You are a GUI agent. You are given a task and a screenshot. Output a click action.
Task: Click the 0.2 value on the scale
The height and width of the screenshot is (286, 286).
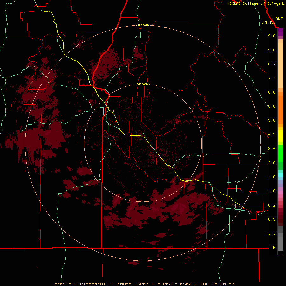point(272,205)
